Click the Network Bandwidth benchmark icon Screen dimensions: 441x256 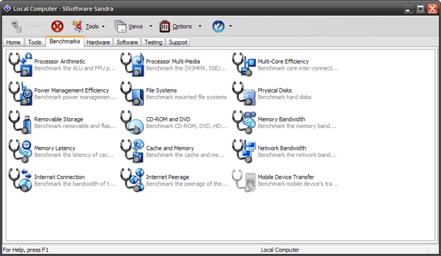point(244,151)
